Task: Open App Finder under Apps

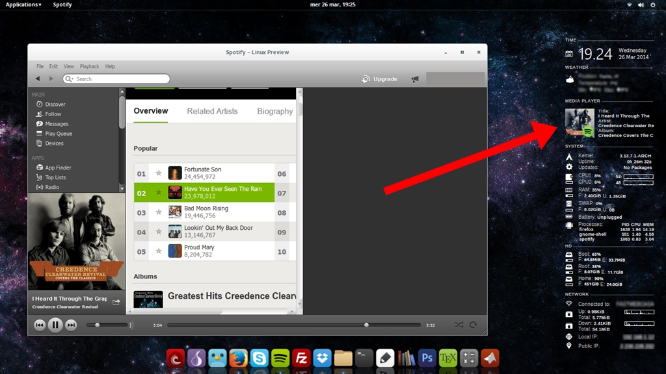Action: pyautogui.click(x=58, y=168)
